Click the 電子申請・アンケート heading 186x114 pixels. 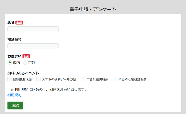pyautogui.click(x=93, y=9)
